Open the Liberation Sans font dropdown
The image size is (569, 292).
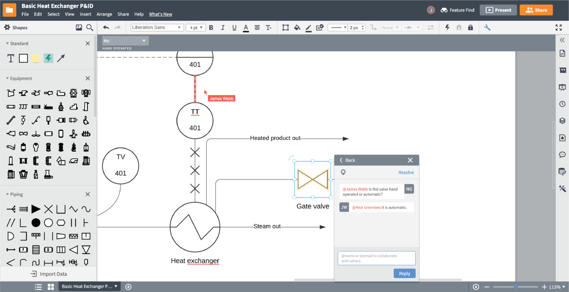[157, 27]
